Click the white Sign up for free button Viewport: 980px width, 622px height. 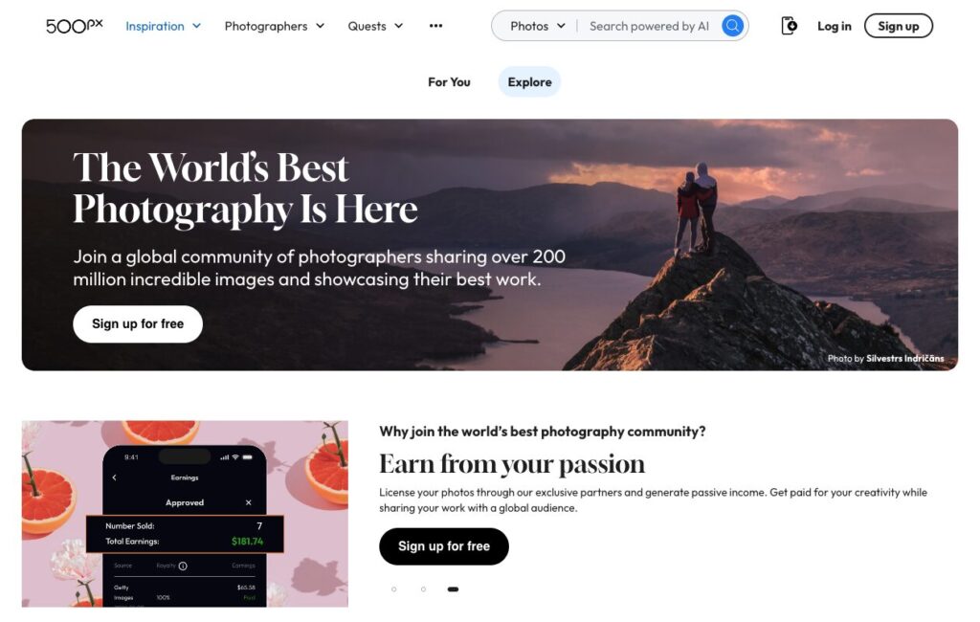[138, 323]
